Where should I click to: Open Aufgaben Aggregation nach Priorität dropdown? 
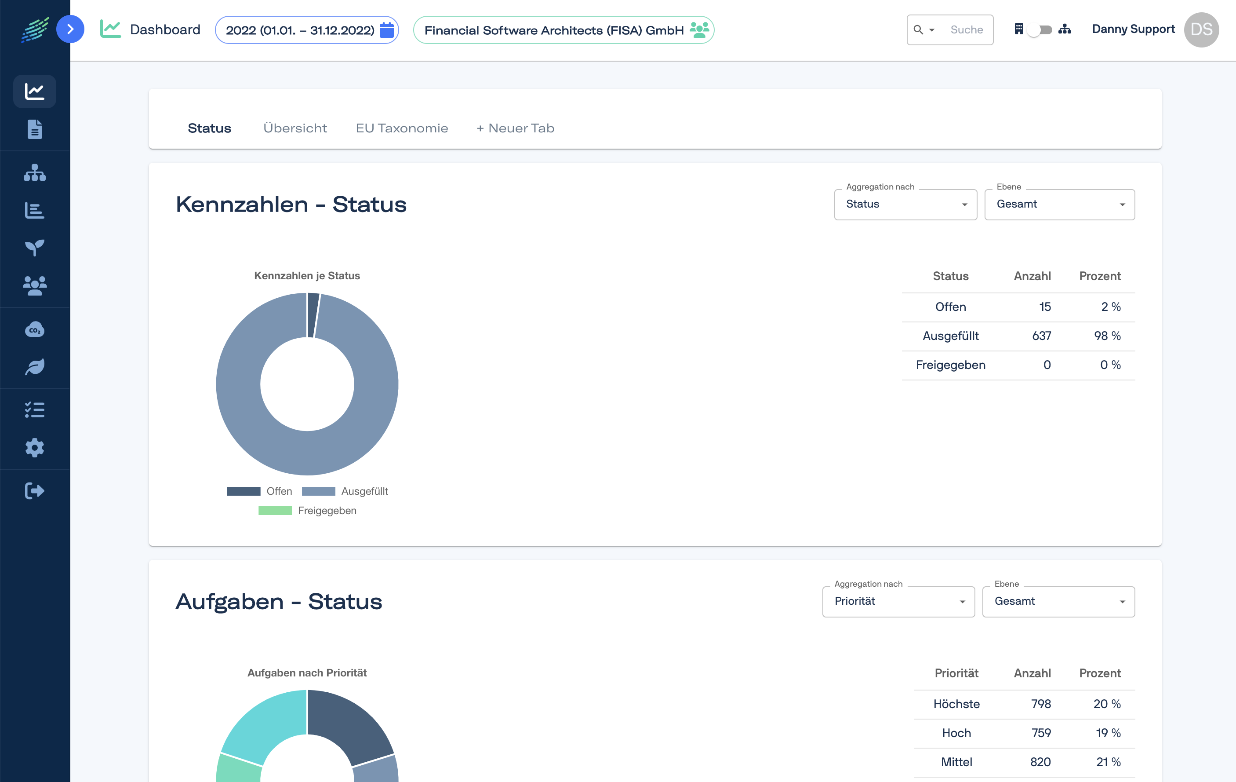pos(898,601)
